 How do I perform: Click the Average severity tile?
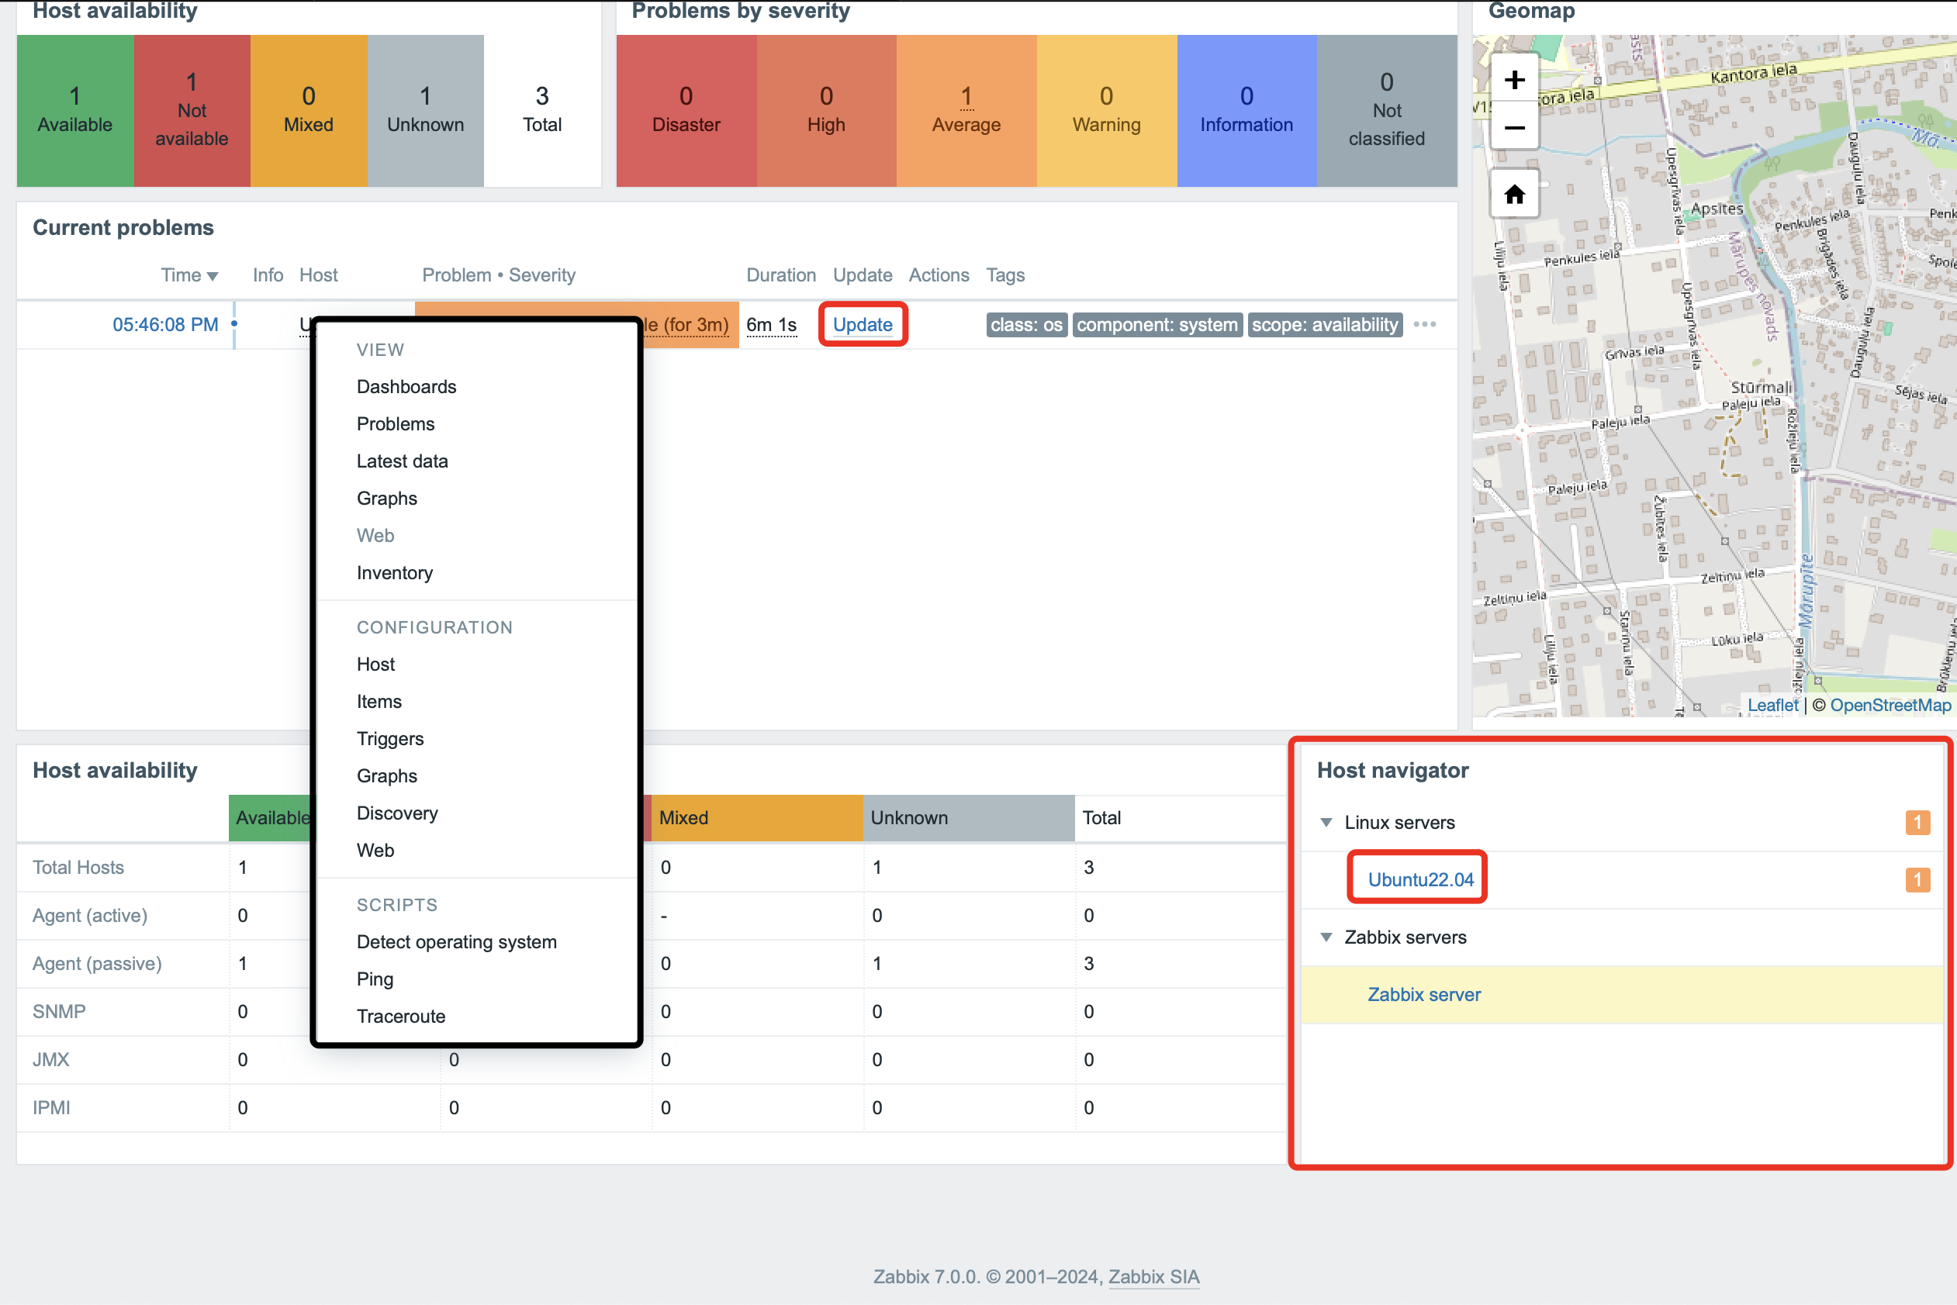[966, 110]
